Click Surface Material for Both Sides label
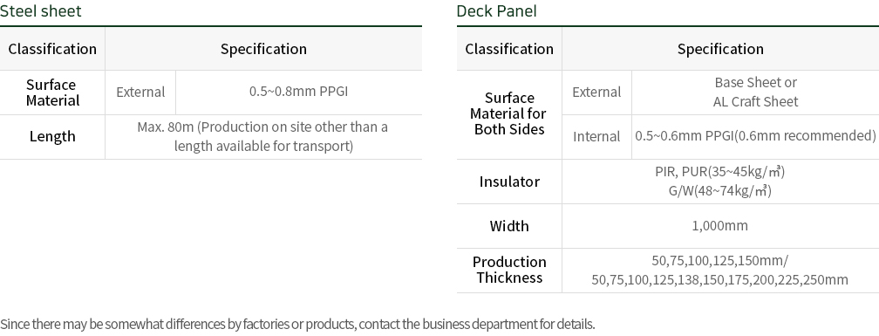This screenshot has width=879, height=336. (509, 113)
